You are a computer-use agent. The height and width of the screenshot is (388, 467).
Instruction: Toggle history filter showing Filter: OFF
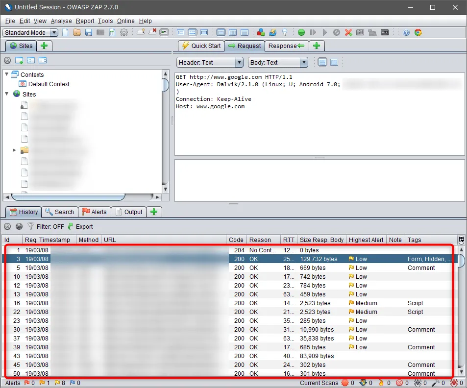[x=46, y=227]
